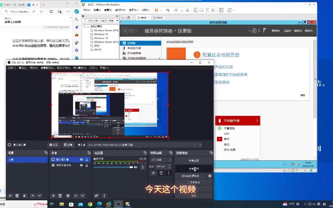Hide the video capture device source
Image resolution: width=333 pixels, height=208 pixels.
click(82, 165)
